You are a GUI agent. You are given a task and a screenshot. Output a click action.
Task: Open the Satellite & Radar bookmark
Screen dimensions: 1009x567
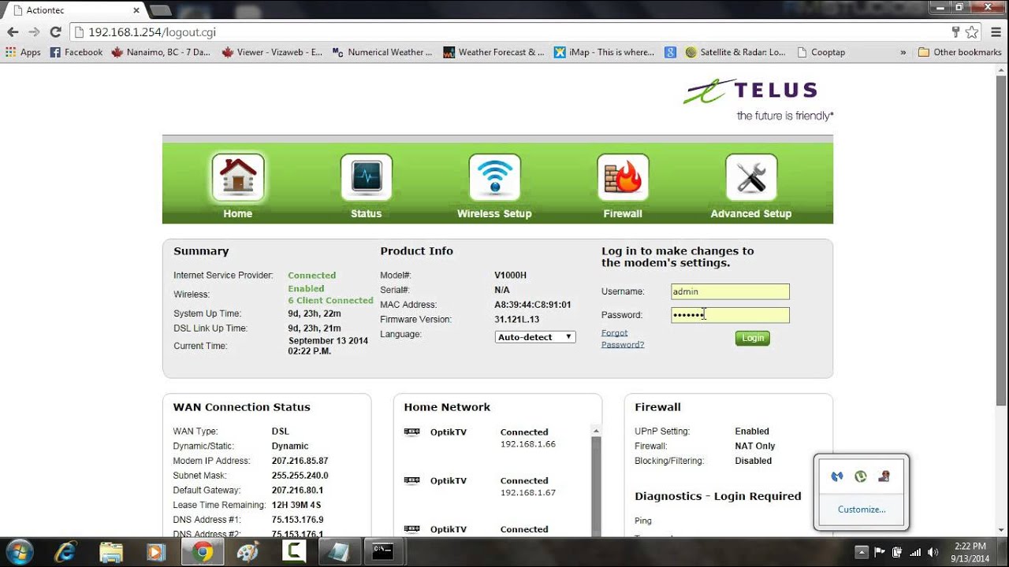click(x=735, y=52)
